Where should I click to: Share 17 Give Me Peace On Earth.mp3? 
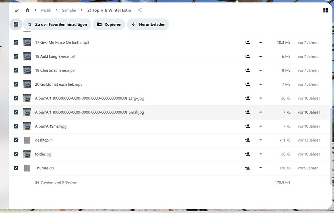pos(247,42)
